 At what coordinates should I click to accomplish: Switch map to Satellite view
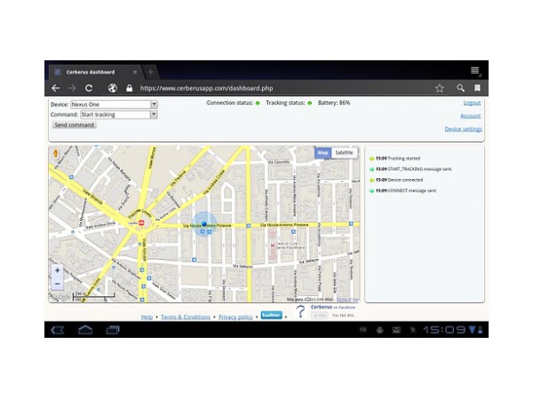point(344,153)
